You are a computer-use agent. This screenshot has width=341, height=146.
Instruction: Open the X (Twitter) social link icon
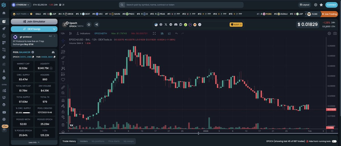click(x=166, y=25)
